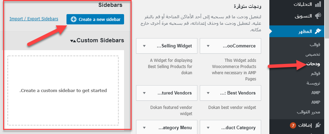Click the plus icon in Create a new sidebar

(74, 19)
